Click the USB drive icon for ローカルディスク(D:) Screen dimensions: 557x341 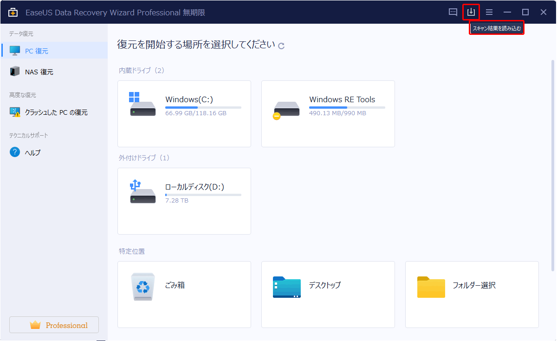tap(142, 192)
